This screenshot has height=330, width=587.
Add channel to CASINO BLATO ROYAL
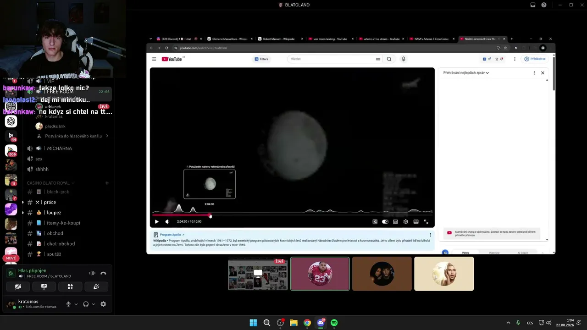point(107,183)
